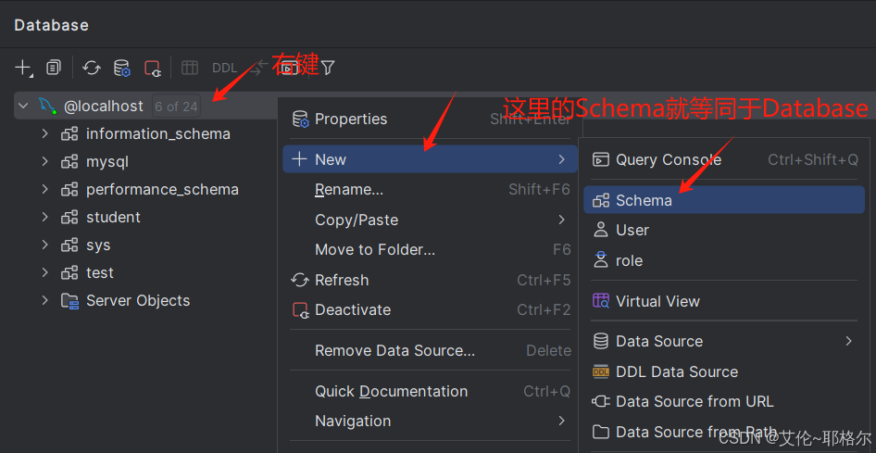Expand the information_schema node
Image resolution: width=876 pixels, height=453 pixels.
[44, 133]
